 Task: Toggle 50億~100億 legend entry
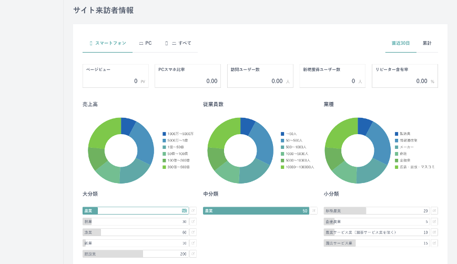[175, 154]
